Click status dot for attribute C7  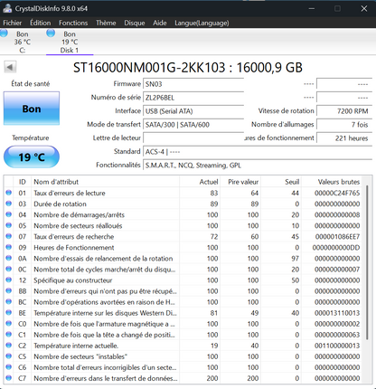coord(8,377)
